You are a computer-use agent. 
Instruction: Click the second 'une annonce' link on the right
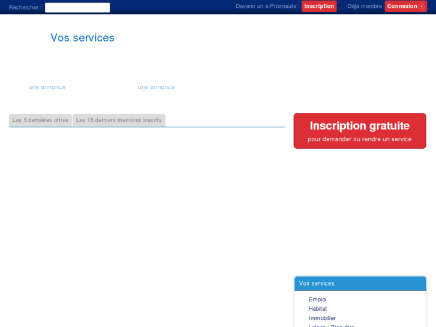pos(157,87)
